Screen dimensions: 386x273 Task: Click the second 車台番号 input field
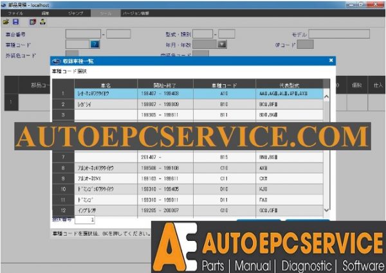(x=118, y=34)
